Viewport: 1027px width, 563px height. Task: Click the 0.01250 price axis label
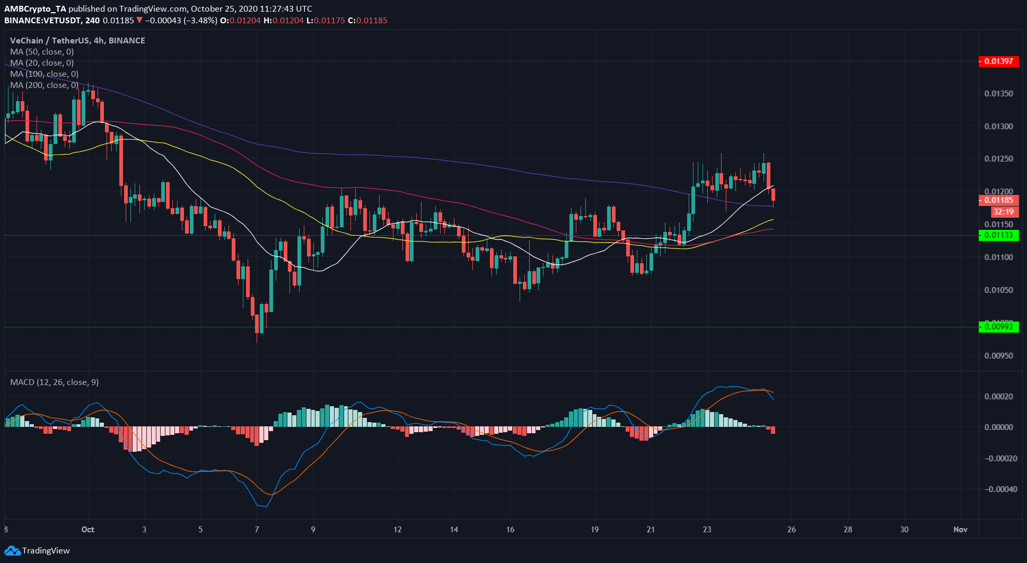click(999, 159)
